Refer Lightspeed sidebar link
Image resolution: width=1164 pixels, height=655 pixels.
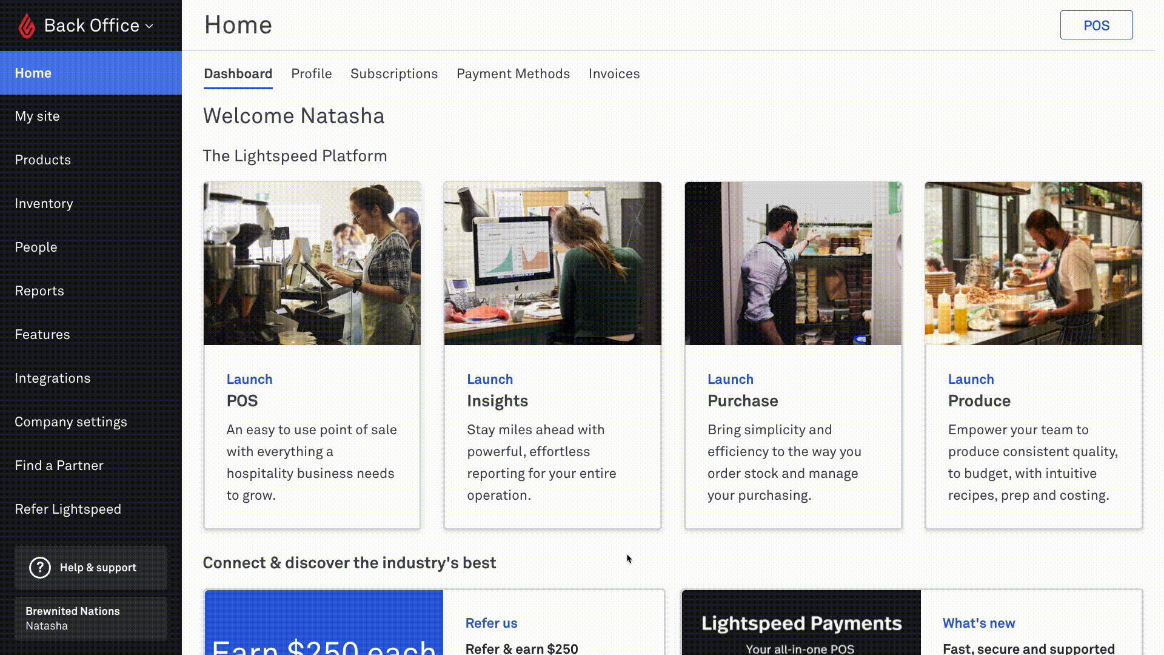click(x=68, y=509)
